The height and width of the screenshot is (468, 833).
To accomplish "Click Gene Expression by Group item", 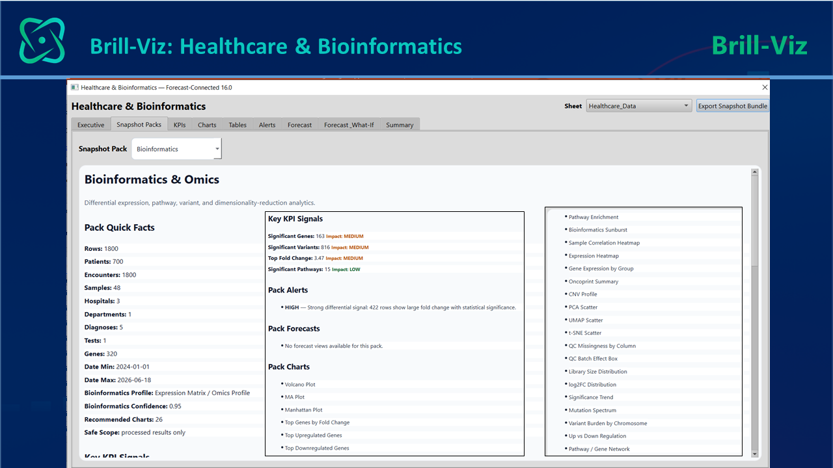I will point(601,268).
